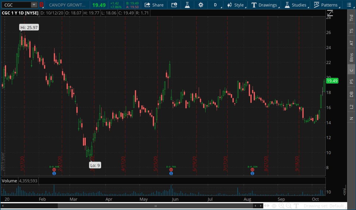Expand the collapsed <mi... side panel
Screen dimensions: 356x210
click(344, 190)
